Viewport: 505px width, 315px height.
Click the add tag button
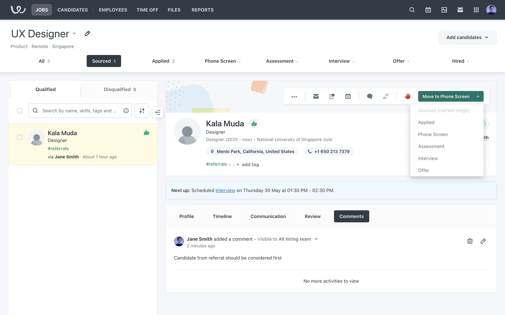(248, 165)
